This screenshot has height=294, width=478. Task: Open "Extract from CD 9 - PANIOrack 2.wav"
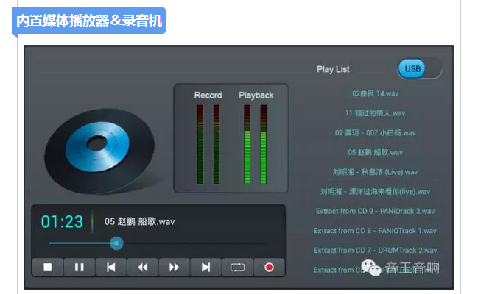point(375,211)
